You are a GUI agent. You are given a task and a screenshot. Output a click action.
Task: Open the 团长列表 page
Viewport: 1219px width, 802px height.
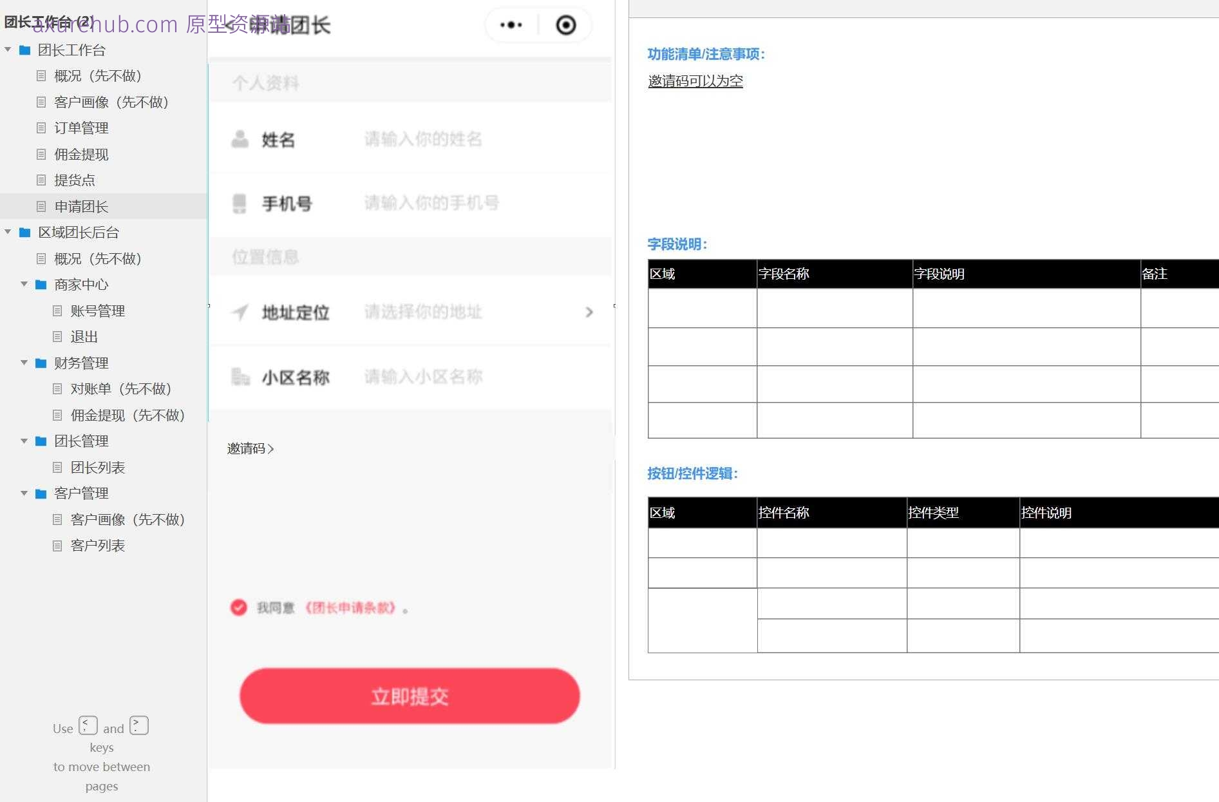tap(98, 467)
